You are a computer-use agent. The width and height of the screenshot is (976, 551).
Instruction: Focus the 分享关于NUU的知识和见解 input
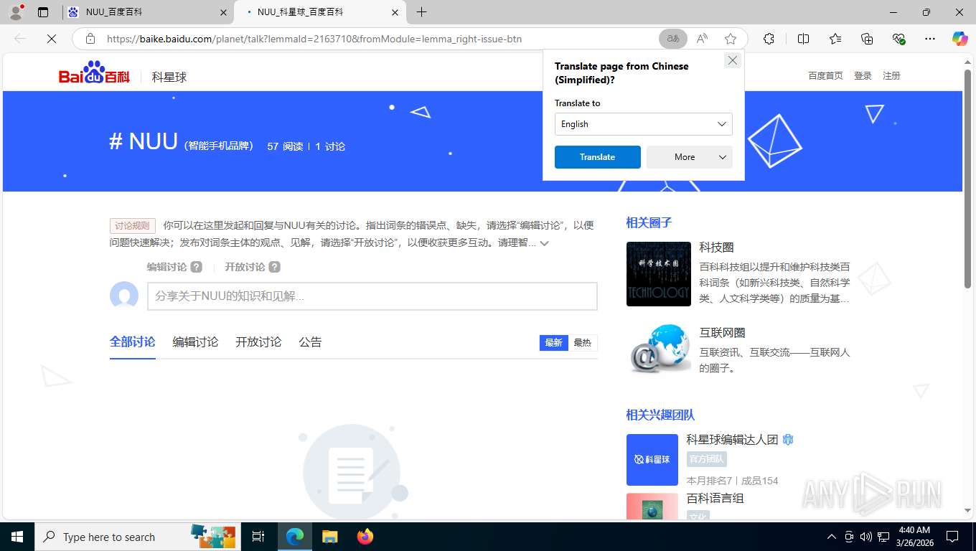coord(372,296)
